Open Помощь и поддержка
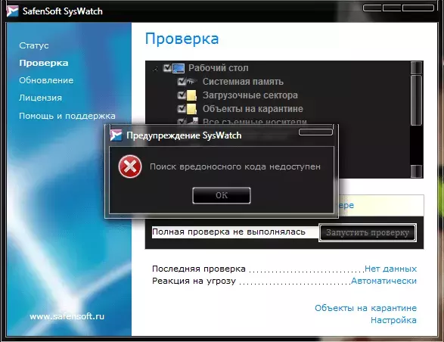The image size is (444, 342). [x=67, y=116]
